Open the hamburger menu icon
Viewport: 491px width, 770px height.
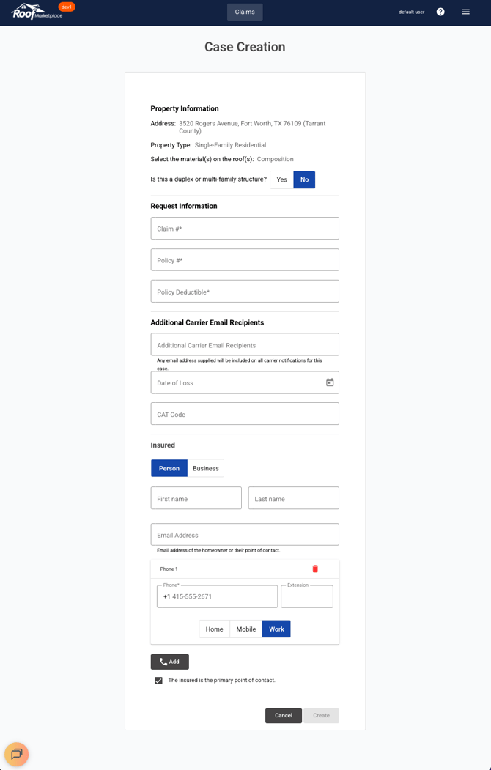coord(465,12)
